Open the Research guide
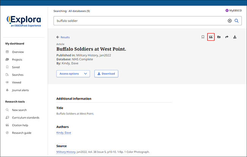The height and width of the screenshot is (157, 247). pos(22,133)
